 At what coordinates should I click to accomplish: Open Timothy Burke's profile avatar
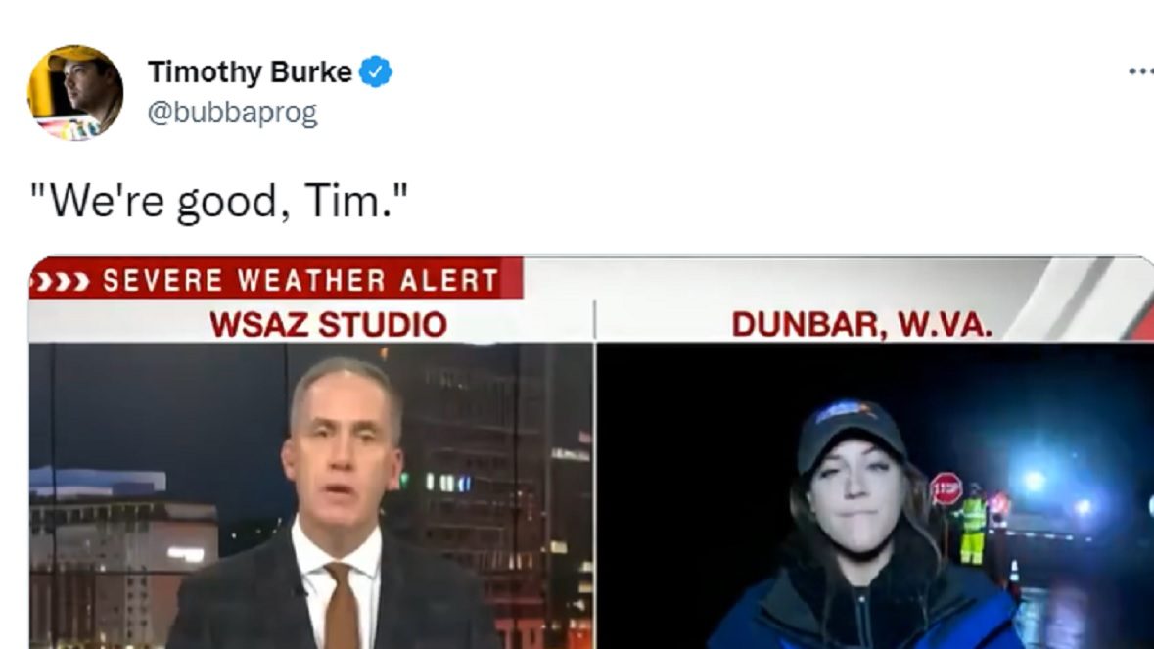[75, 93]
